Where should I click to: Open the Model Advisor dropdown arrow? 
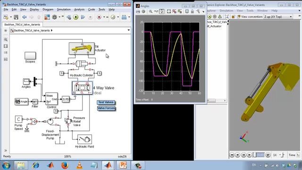(118, 17)
